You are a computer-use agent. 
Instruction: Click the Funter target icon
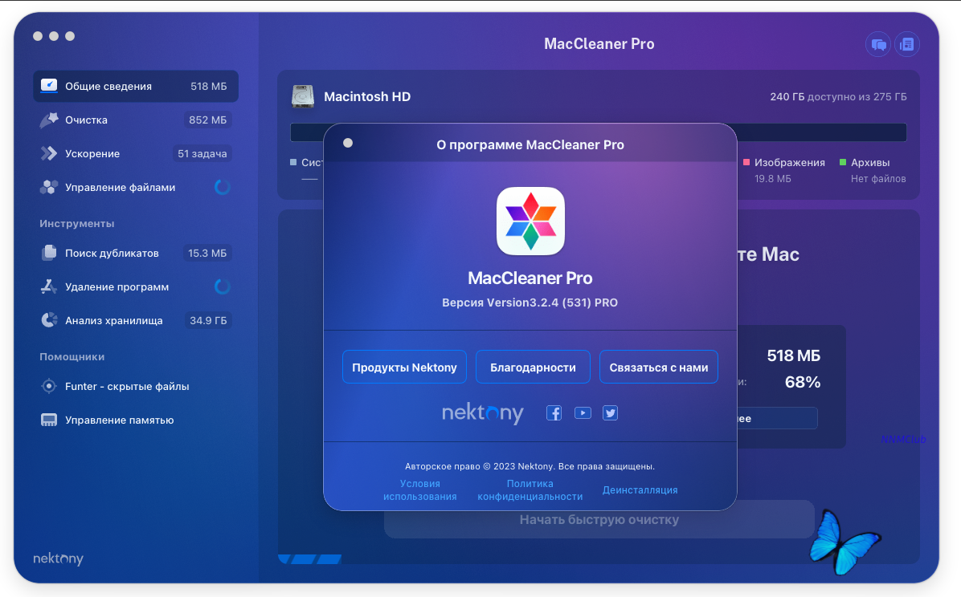(x=49, y=387)
